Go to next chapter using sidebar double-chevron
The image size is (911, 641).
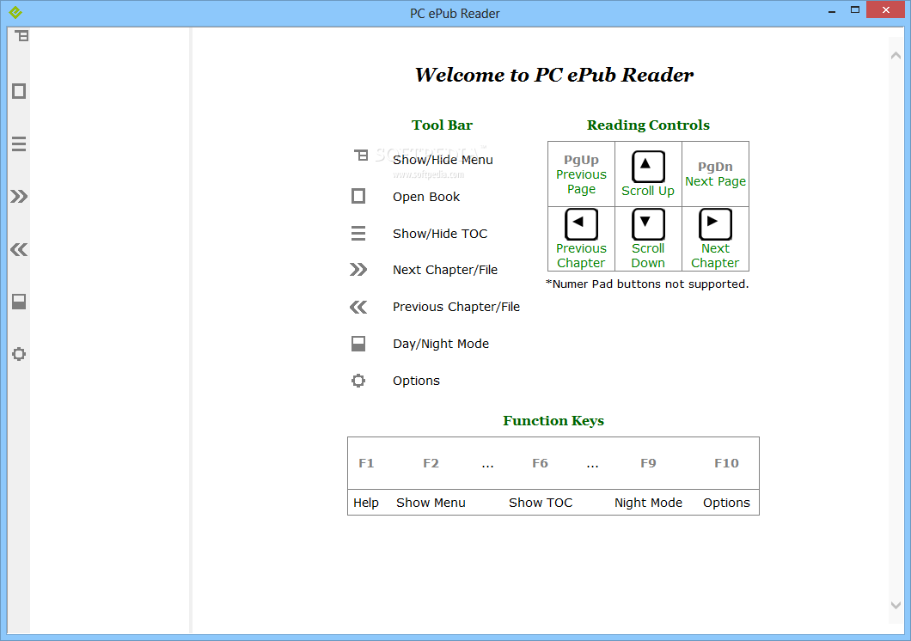[19, 196]
